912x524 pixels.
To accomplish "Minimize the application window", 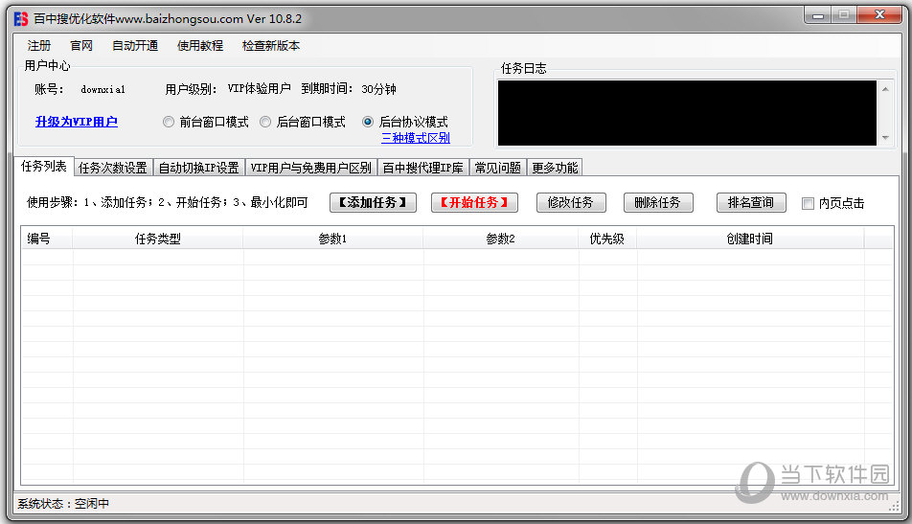I will 818,15.
